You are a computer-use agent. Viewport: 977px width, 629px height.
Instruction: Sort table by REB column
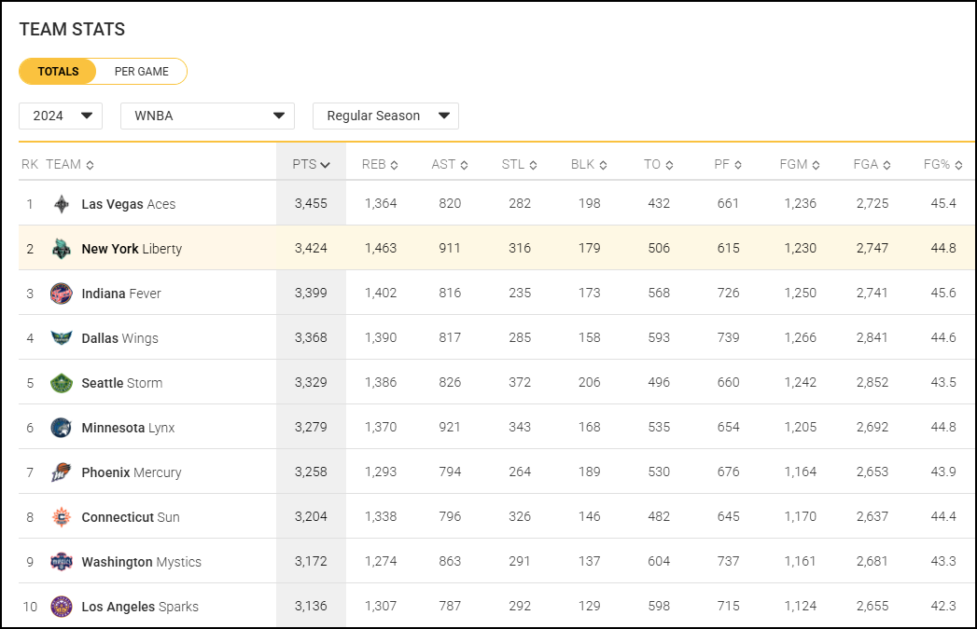point(380,164)
